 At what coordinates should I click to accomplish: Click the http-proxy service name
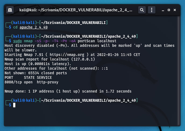tap(48, 82)
